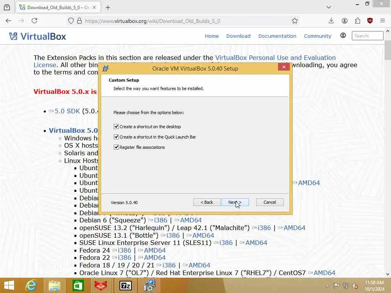
Task: Open the browser downloads panel
Action: (331, 21)
